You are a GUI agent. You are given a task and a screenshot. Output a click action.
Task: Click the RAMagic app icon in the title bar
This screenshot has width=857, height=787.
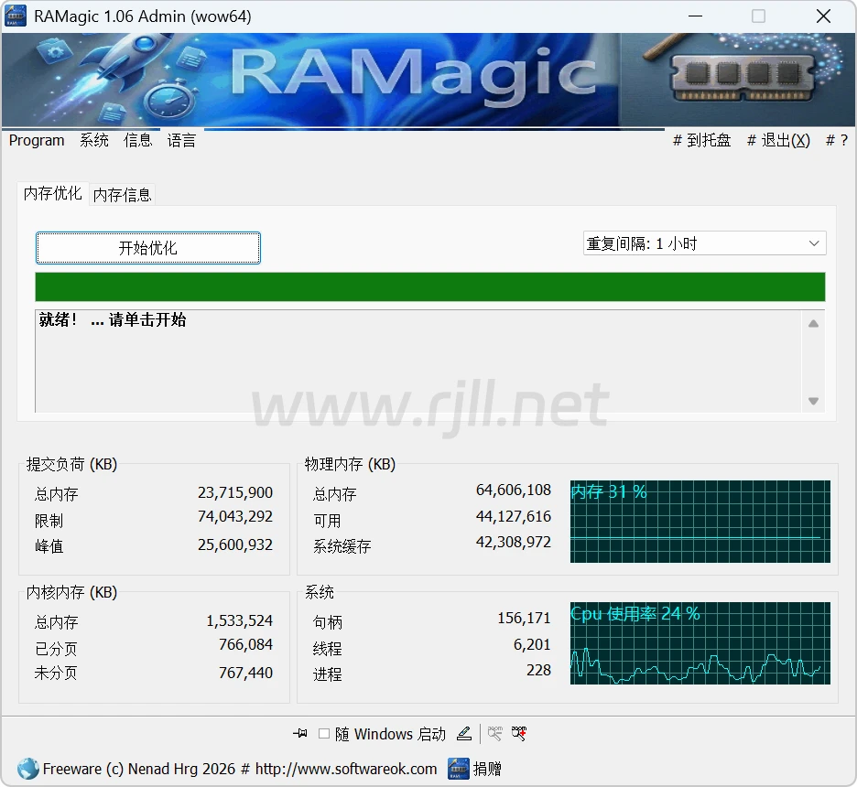[x=16, y=16]
